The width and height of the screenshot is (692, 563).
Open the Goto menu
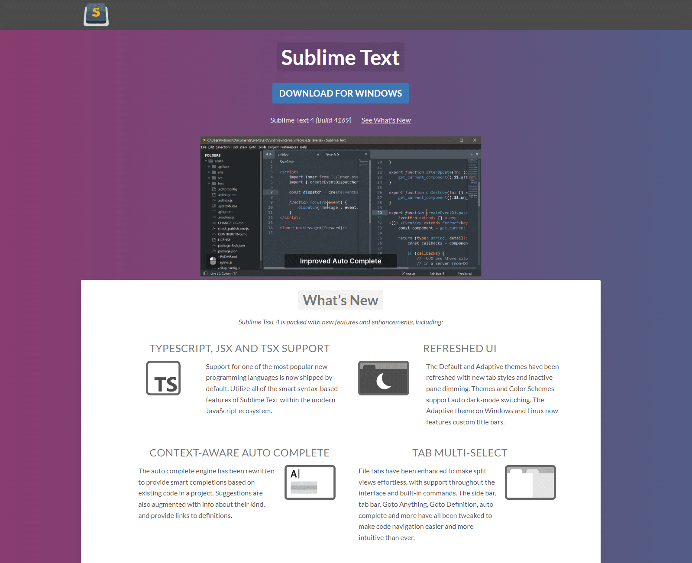click(252, 147)
